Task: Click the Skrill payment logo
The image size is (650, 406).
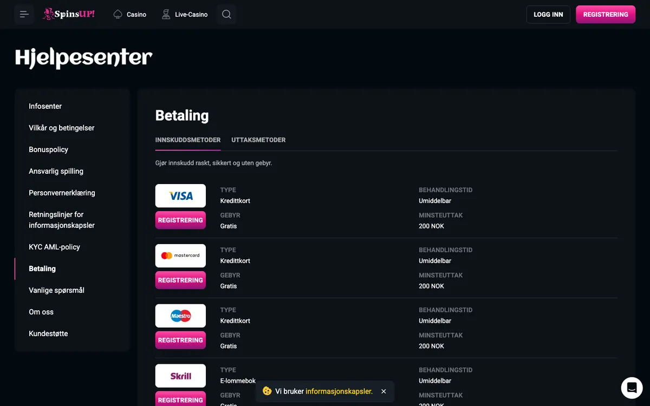Action: [180, 376]
